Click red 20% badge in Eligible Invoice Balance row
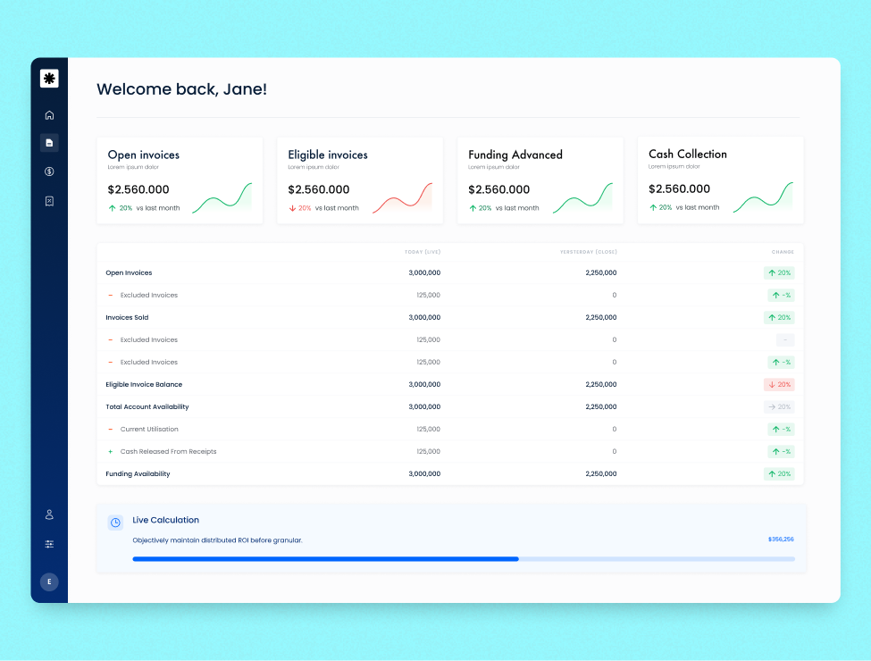 (x=779, y=384)
